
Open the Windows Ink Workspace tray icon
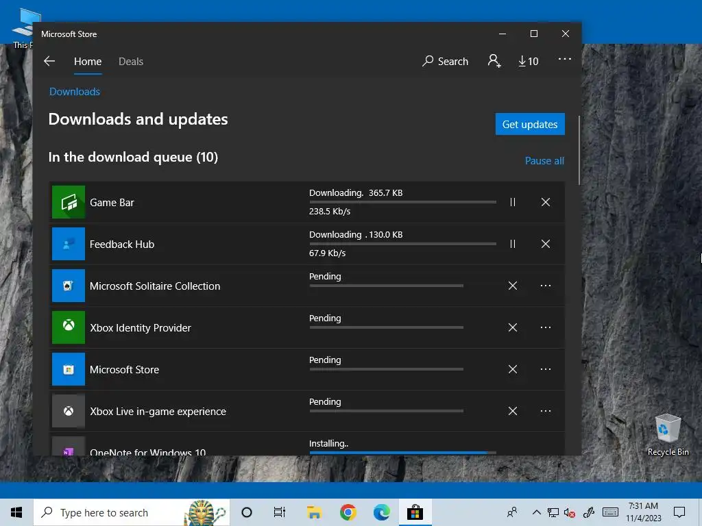589,512
